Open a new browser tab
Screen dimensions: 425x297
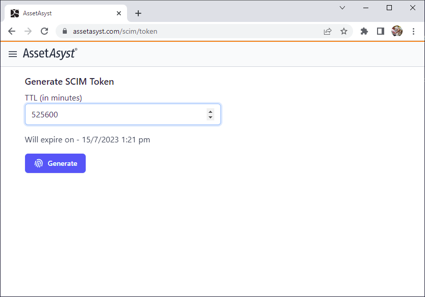pos(138,13)
